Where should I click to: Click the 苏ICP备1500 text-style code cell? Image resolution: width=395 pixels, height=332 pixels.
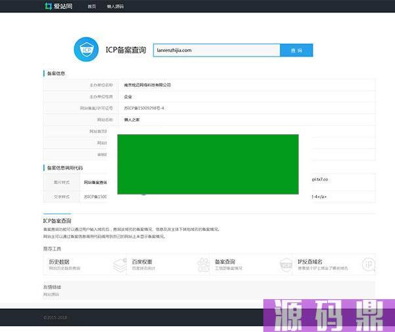[x=95, y=197]
